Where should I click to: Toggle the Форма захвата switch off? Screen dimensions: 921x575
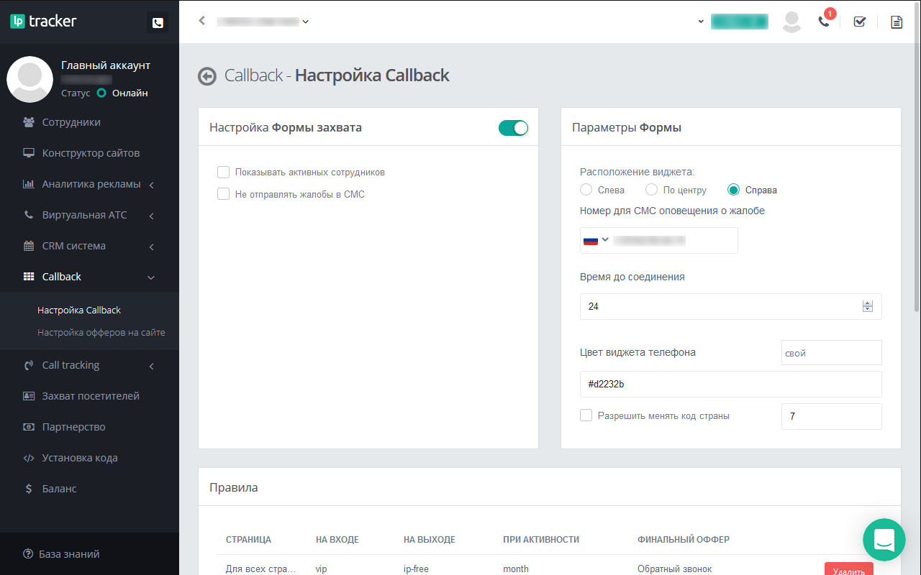tap(513, 128)
